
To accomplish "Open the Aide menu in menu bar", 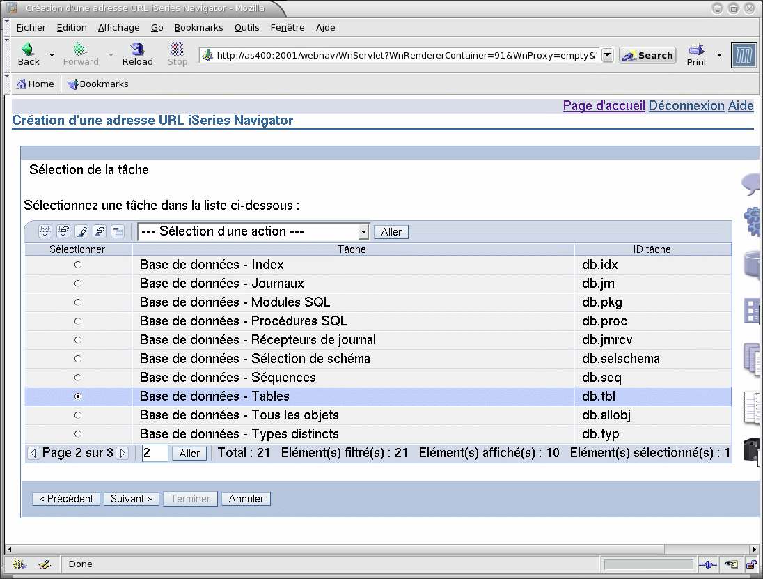I will click(325, 28).
